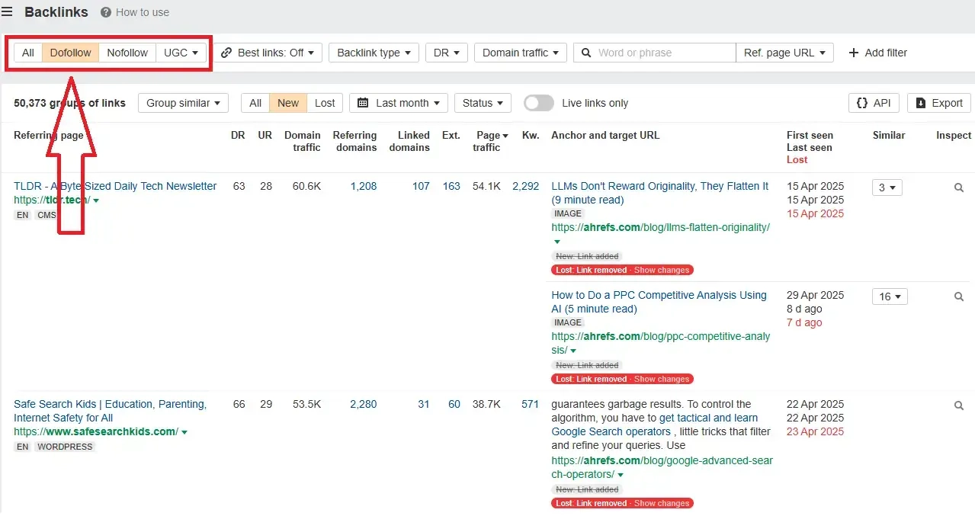Switch to the Dofollow filter tab
Screen dimensions: 975x516
pyautogui.click(x=70, y=53)
